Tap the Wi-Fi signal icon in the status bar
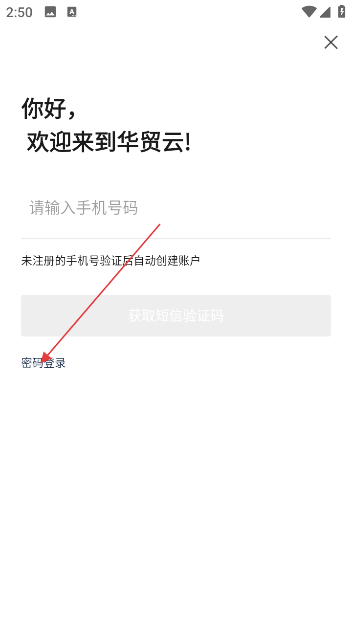Viewport: 352px width, 626px height. [x=309, y=12]
